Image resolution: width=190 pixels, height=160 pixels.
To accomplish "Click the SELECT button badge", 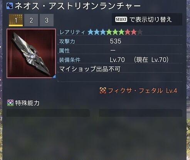I will click(x=121, y=20).
